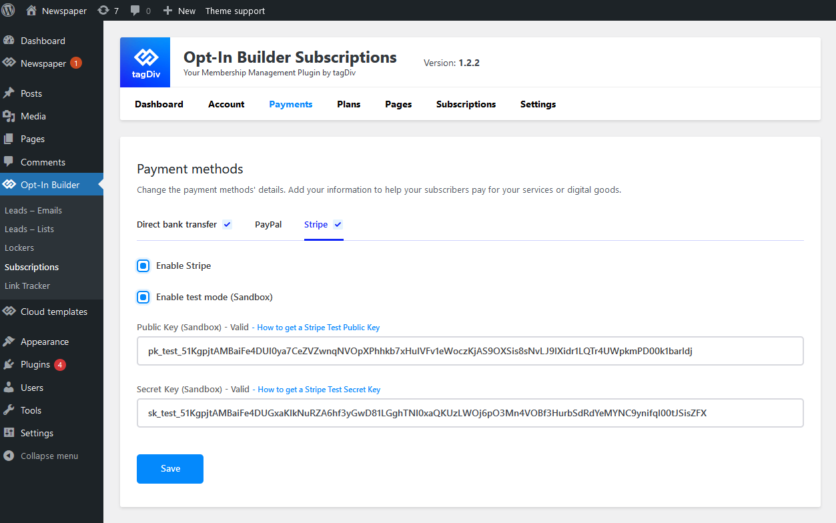Open the Lockers submenu item
The height and width of the screenshot is (523, 836).
click(19, 247)
